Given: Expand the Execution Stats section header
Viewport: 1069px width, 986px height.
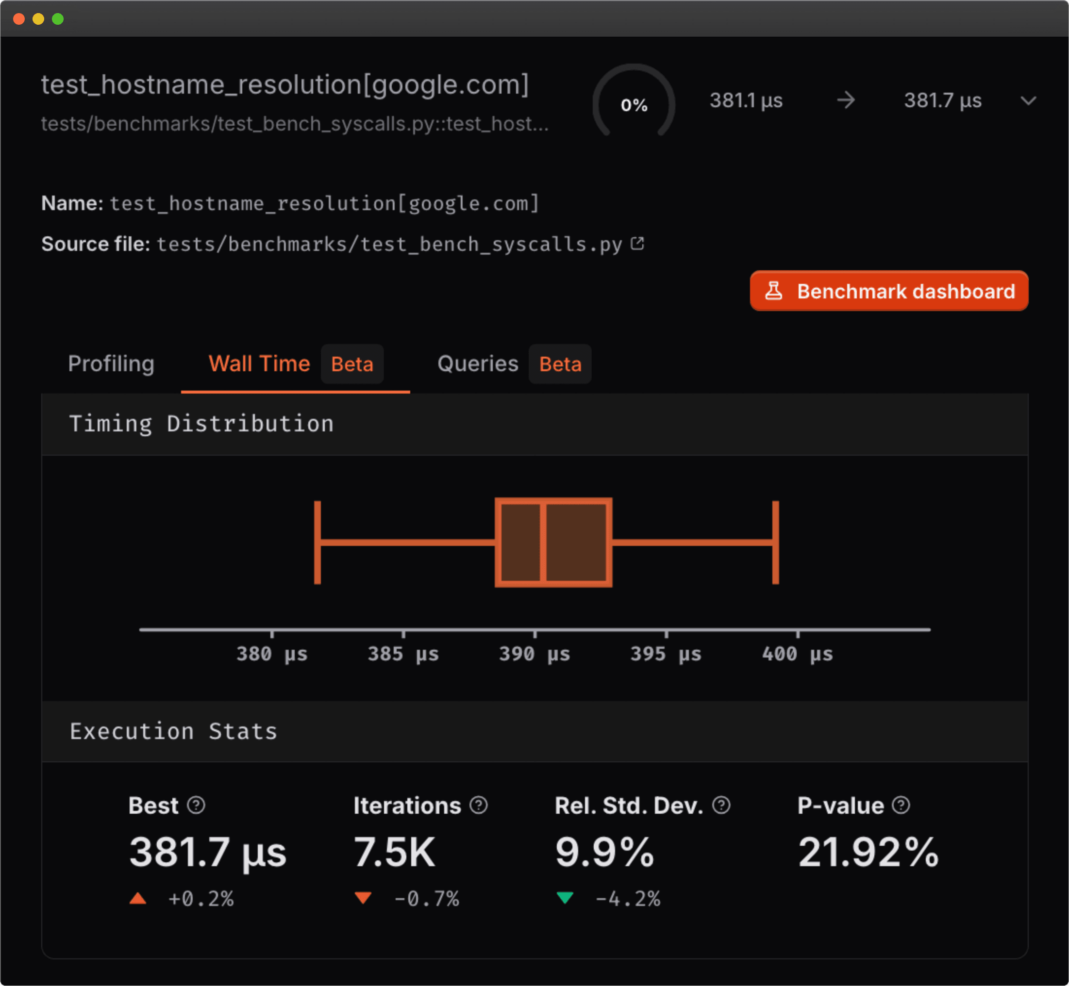Looking at the screenshot, I should click(x=173, y=731).
